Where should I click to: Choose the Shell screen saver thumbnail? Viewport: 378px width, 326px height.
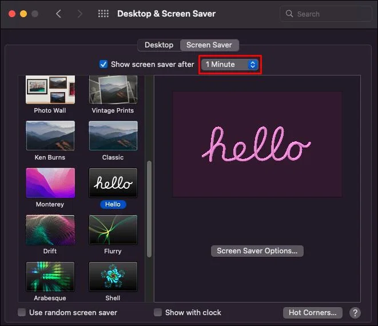coord(113,277)
